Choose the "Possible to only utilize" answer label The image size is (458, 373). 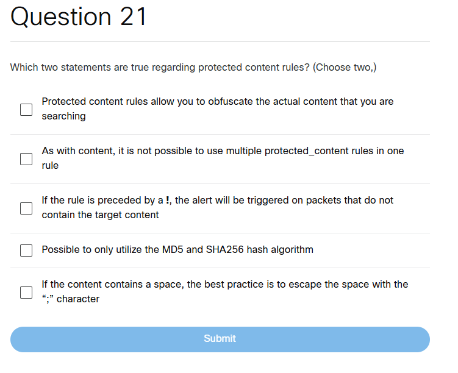point(177,250)
